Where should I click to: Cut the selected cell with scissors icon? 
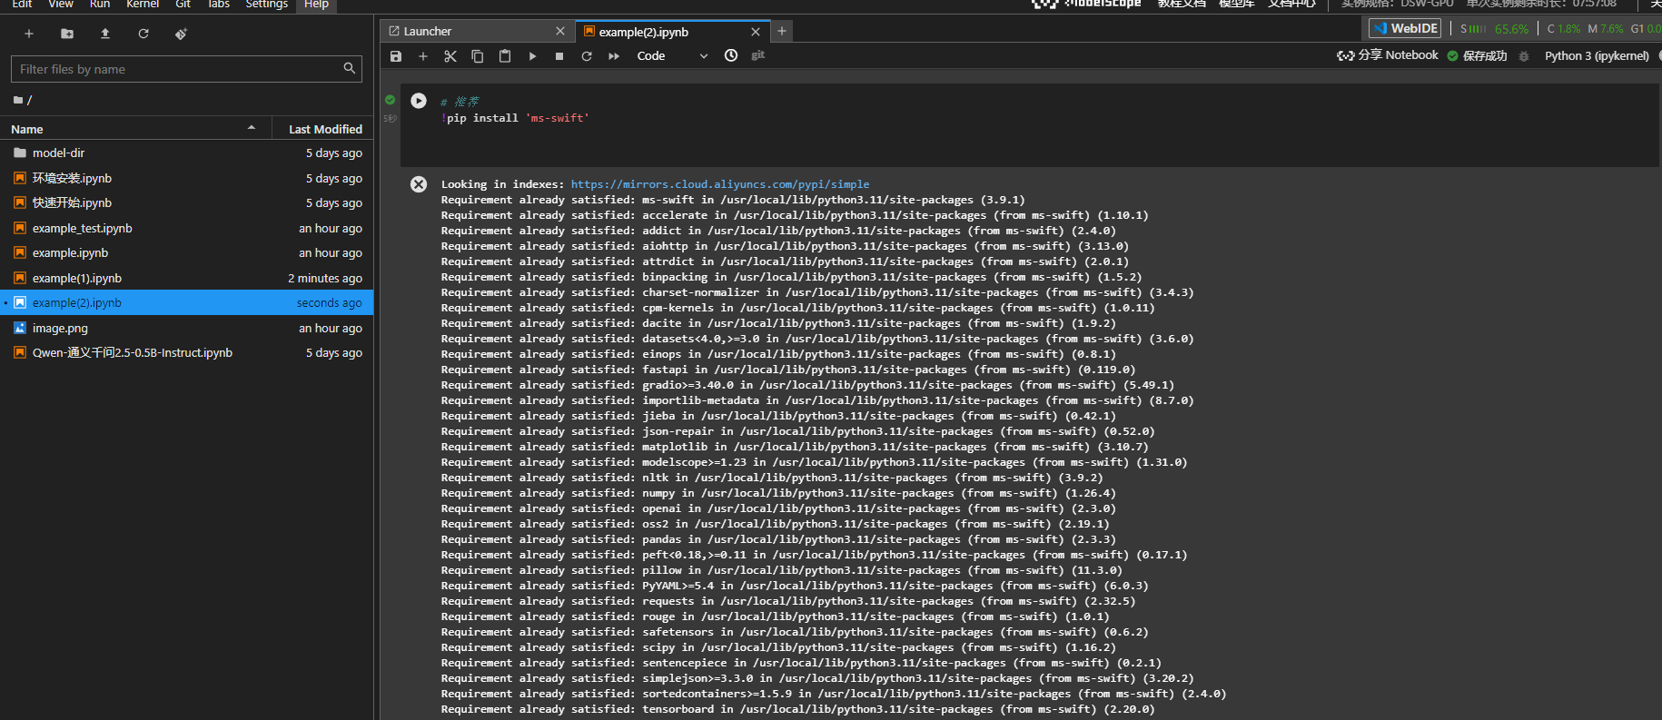450,56
